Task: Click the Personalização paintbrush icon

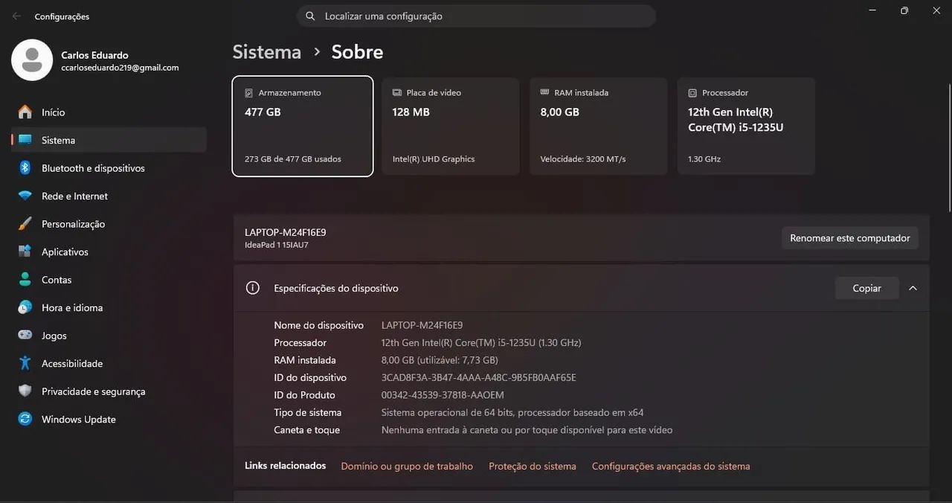Action: (25, 224)
